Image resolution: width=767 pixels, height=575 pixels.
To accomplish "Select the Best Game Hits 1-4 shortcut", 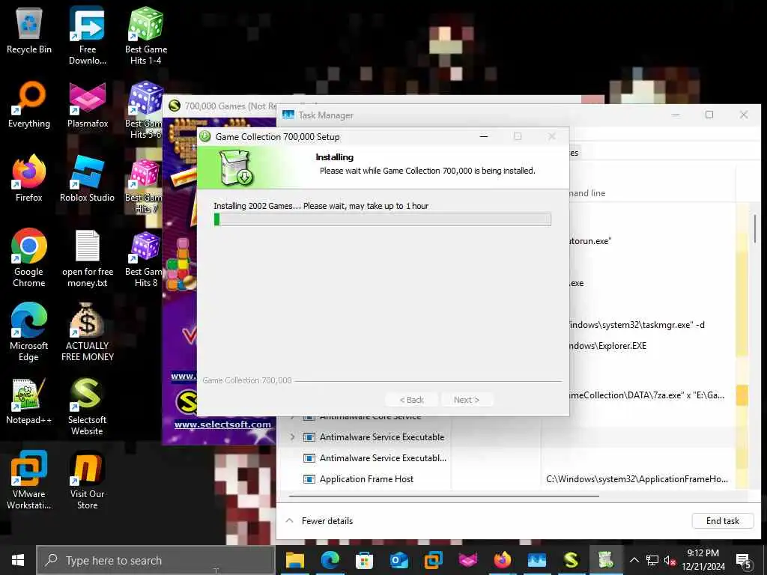I will click(x=146, y=35).
